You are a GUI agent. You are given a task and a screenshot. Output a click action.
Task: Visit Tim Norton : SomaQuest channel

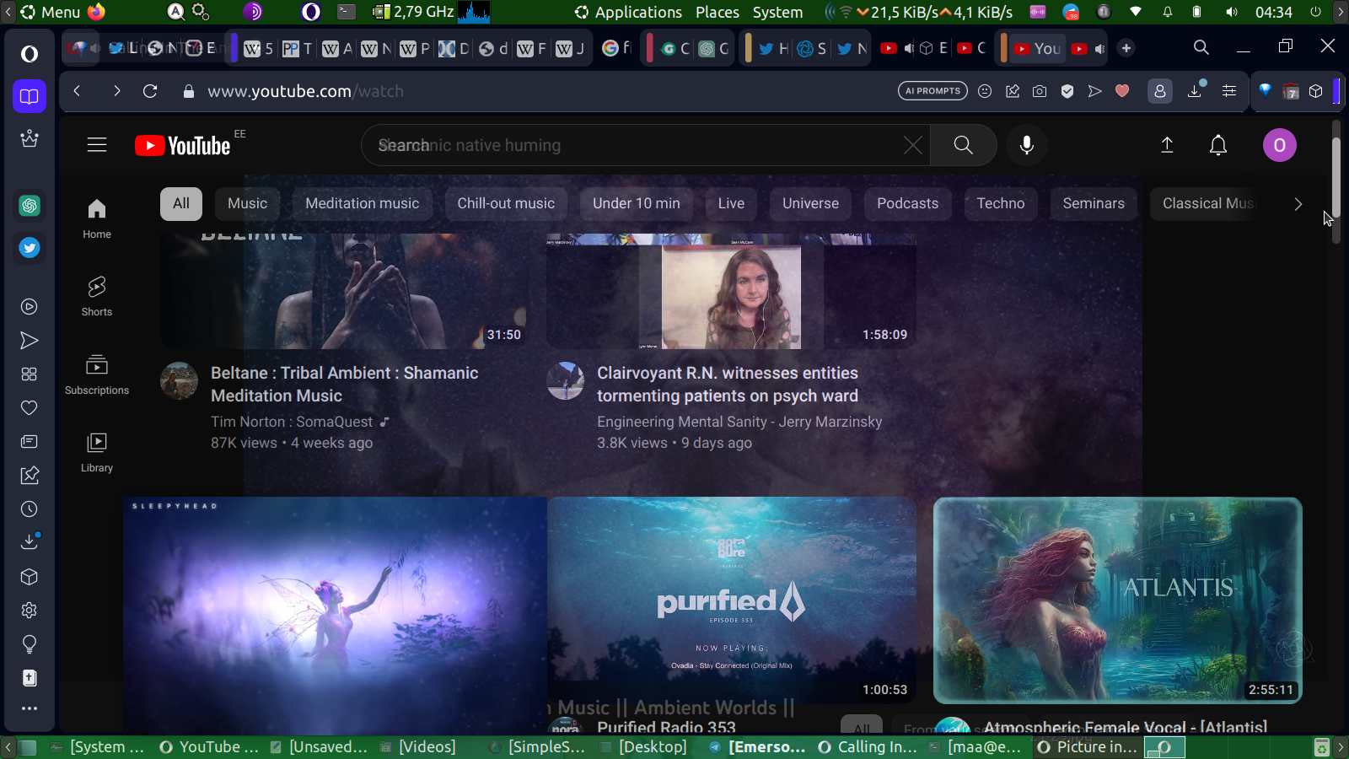(x=292, y=422)
